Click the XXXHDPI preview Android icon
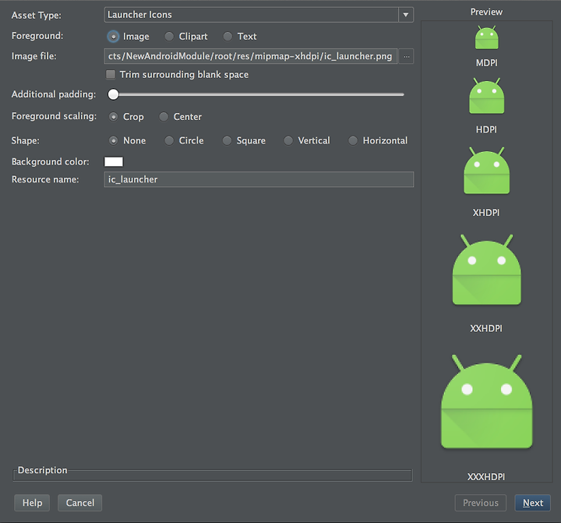This screenshot has height=523, width=561. 486,401
